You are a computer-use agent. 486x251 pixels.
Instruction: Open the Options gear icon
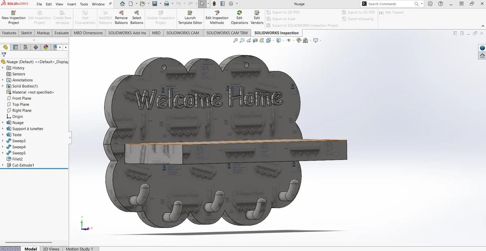click(230, 4)
